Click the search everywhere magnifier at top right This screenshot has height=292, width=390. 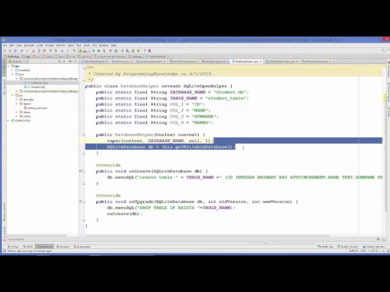pyautogui.click(x=383, y=50)
